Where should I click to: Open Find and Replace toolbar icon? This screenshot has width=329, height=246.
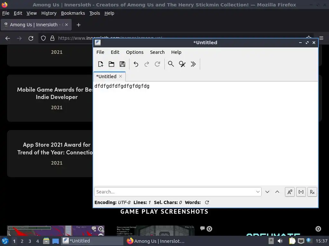[182, 64]
